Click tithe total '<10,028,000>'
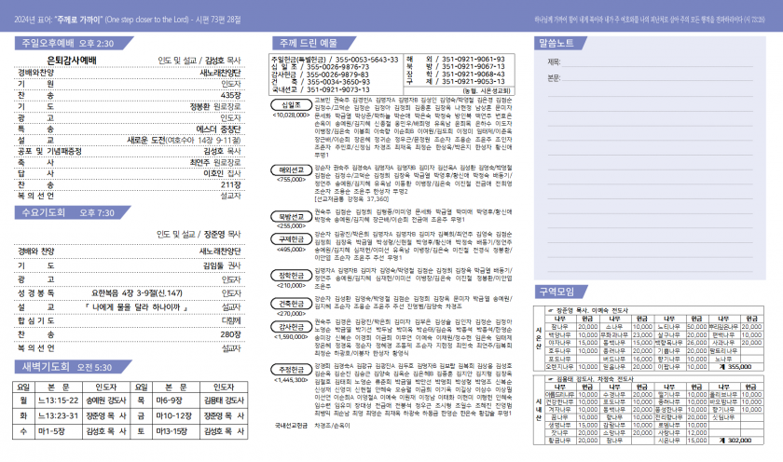This screenshot has width=783, height=462. pos(291,115)
